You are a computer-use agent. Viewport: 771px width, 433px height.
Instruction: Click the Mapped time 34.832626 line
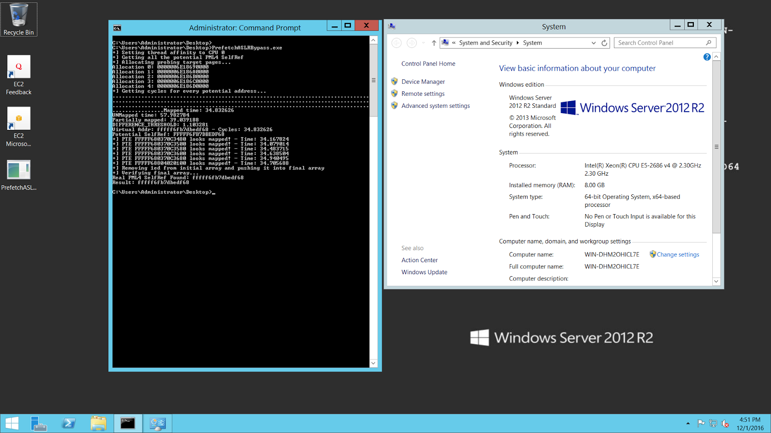tap(199, 110)
